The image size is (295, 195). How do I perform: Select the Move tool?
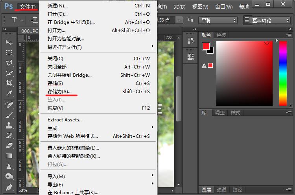click(9, 42)
